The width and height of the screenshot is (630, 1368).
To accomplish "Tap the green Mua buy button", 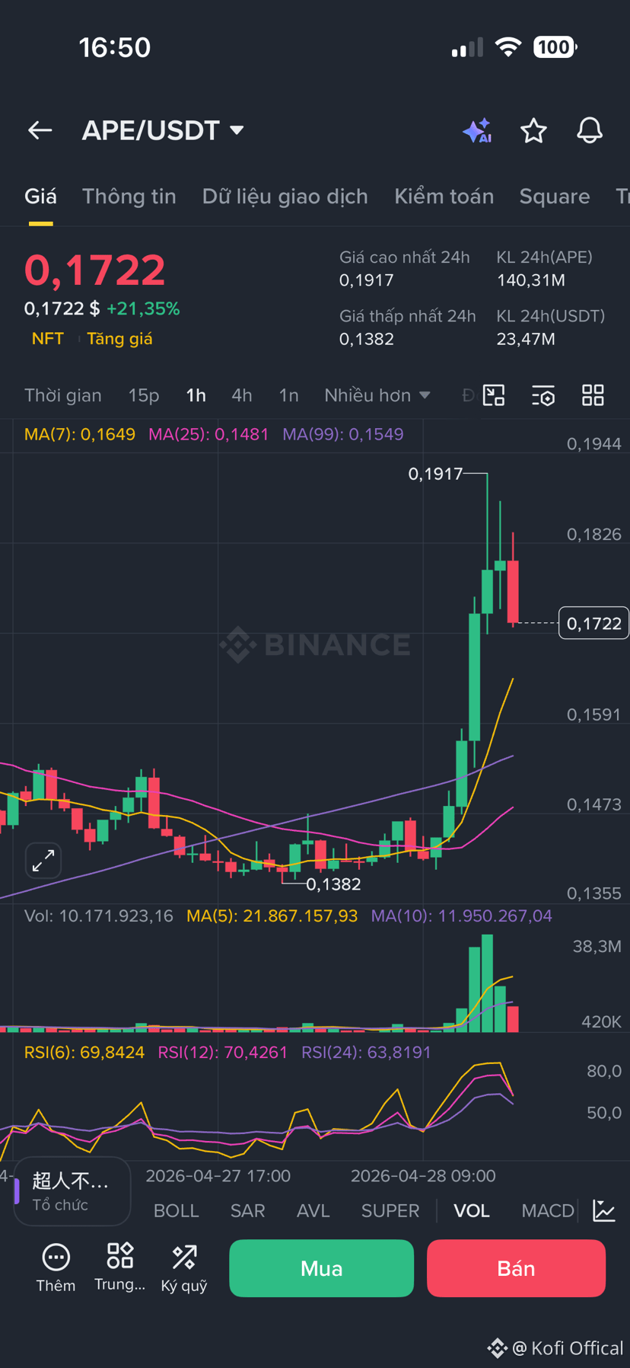I will [321, 1268].
